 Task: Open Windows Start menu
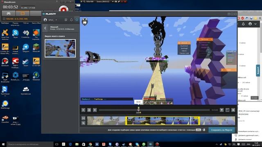3,144
